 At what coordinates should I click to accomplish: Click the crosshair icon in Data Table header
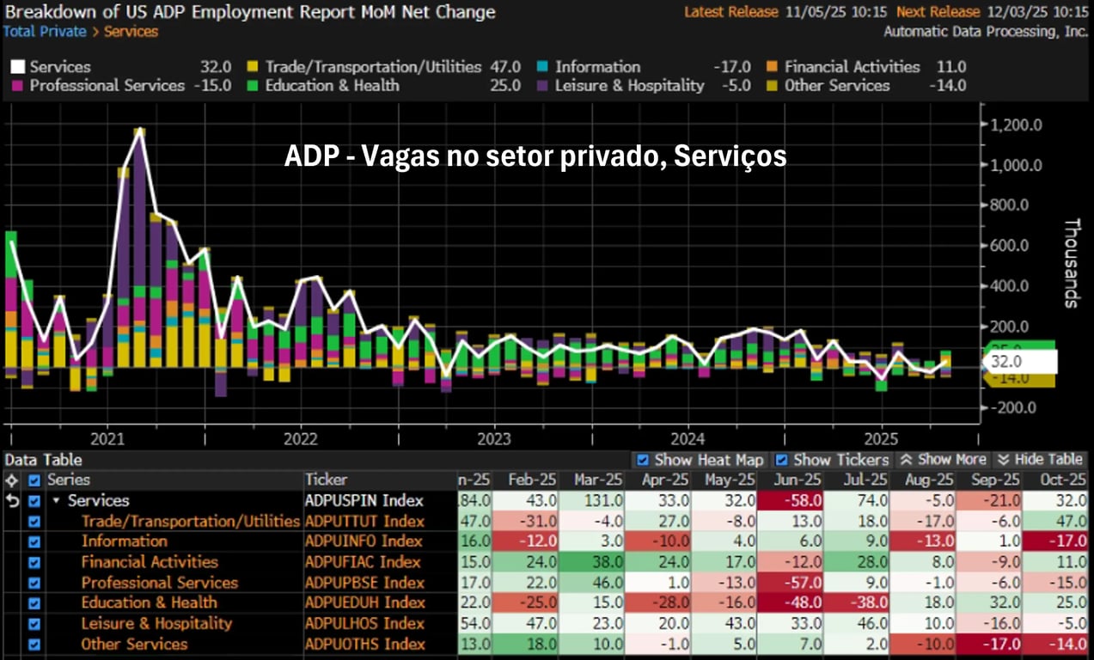pyautogui.click(x=12, y=480)
